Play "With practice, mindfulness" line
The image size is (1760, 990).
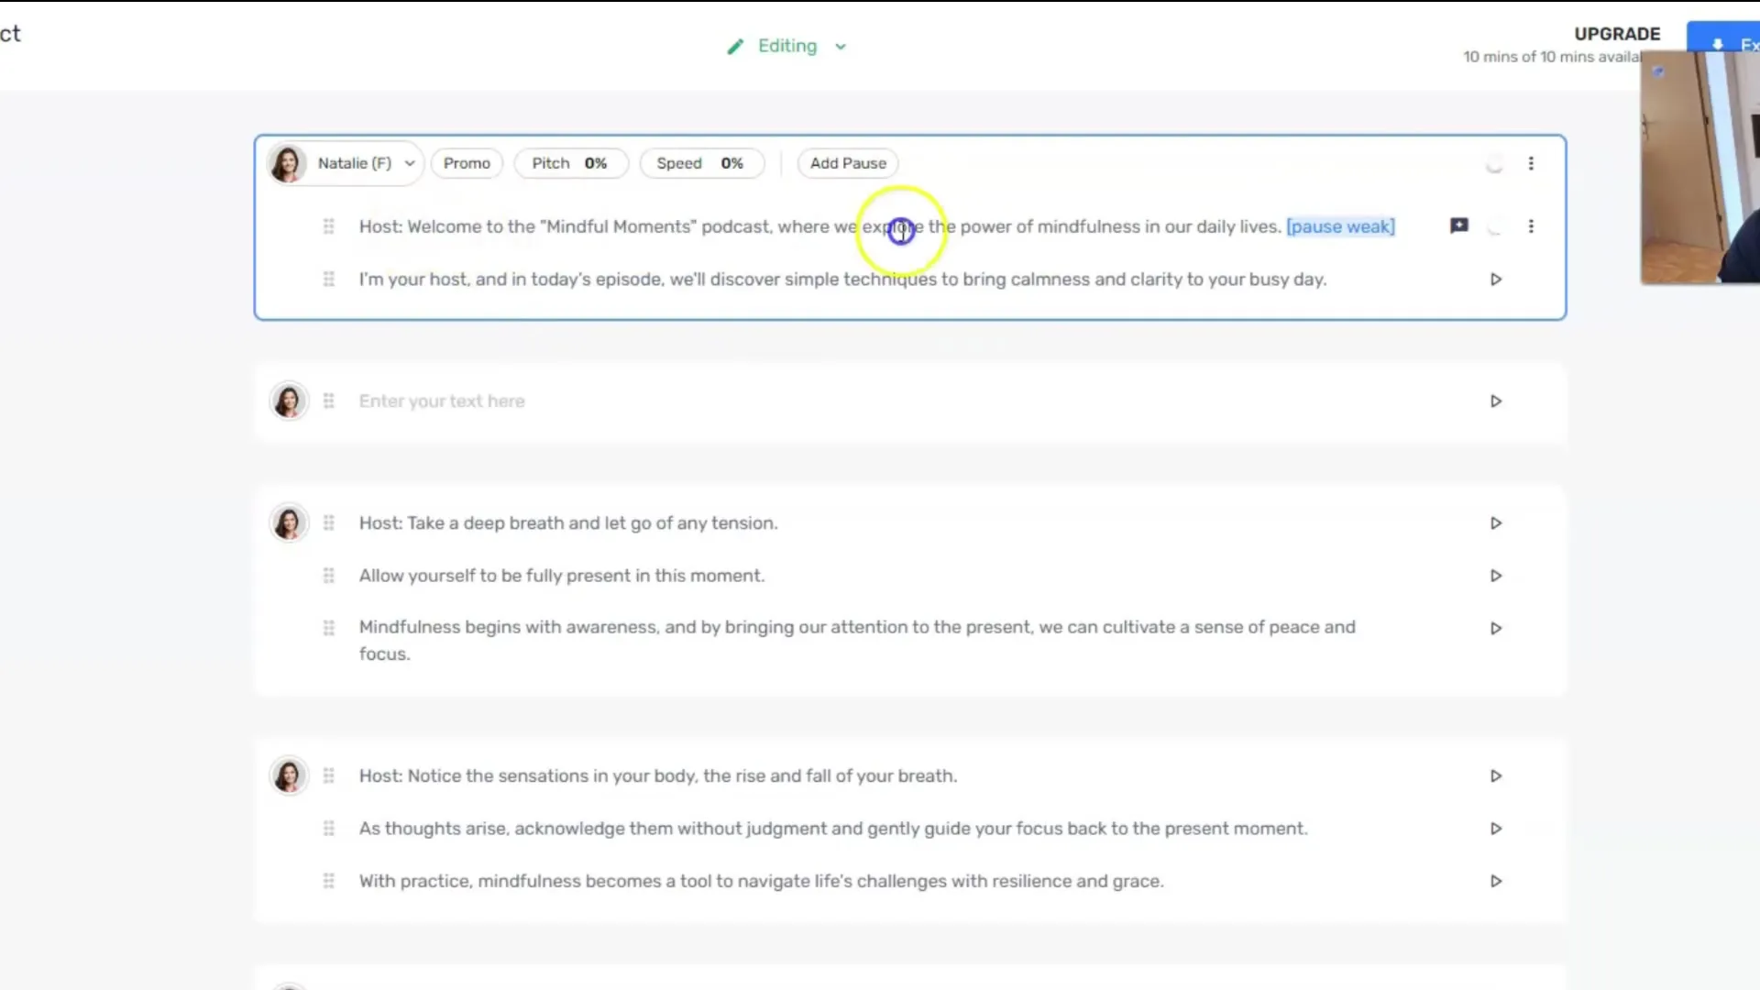pyautogui.click(x=1496, y=881)
